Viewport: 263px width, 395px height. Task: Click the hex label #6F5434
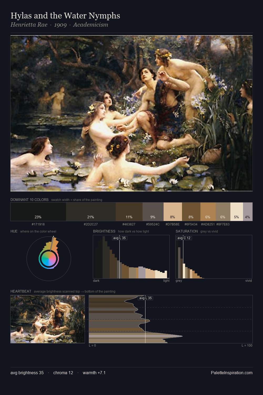coord(191,224)
